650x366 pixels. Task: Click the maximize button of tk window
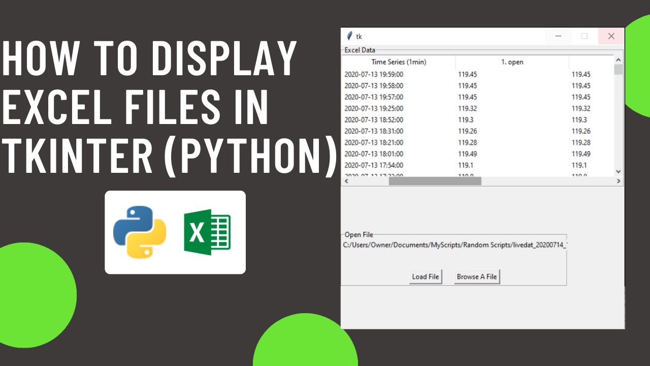click(x=585, y=36)
